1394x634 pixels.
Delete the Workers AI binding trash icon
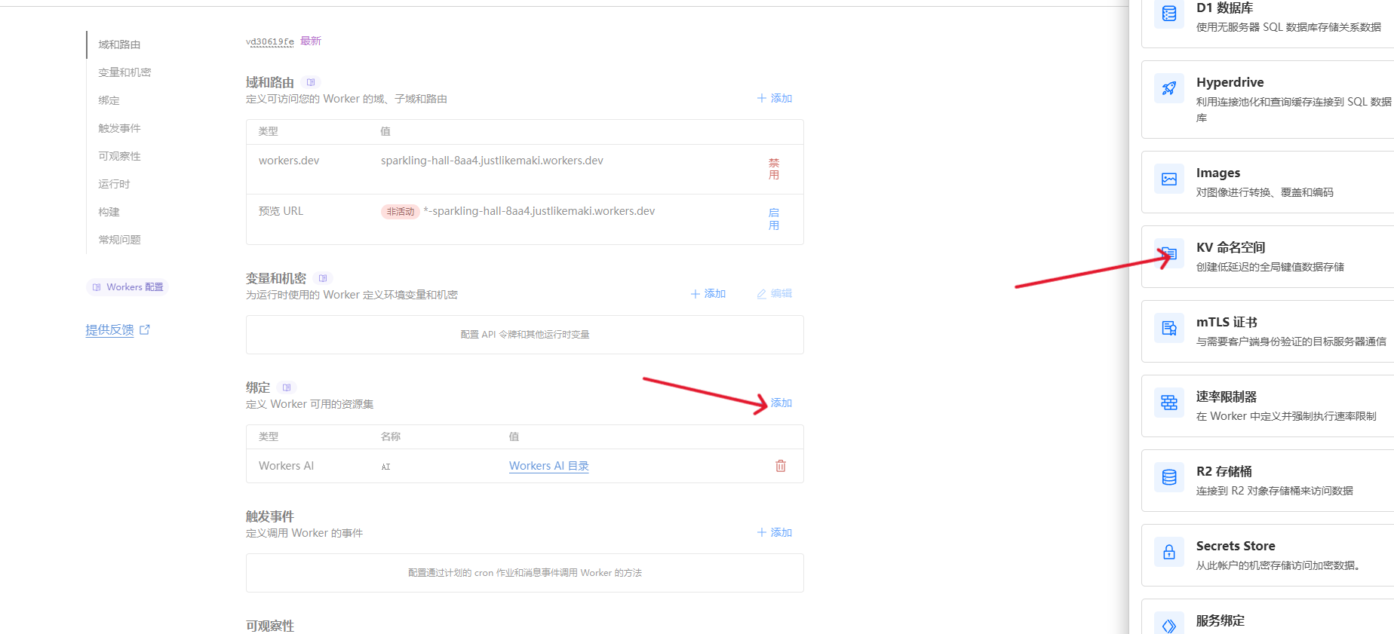tap(781, 466)
